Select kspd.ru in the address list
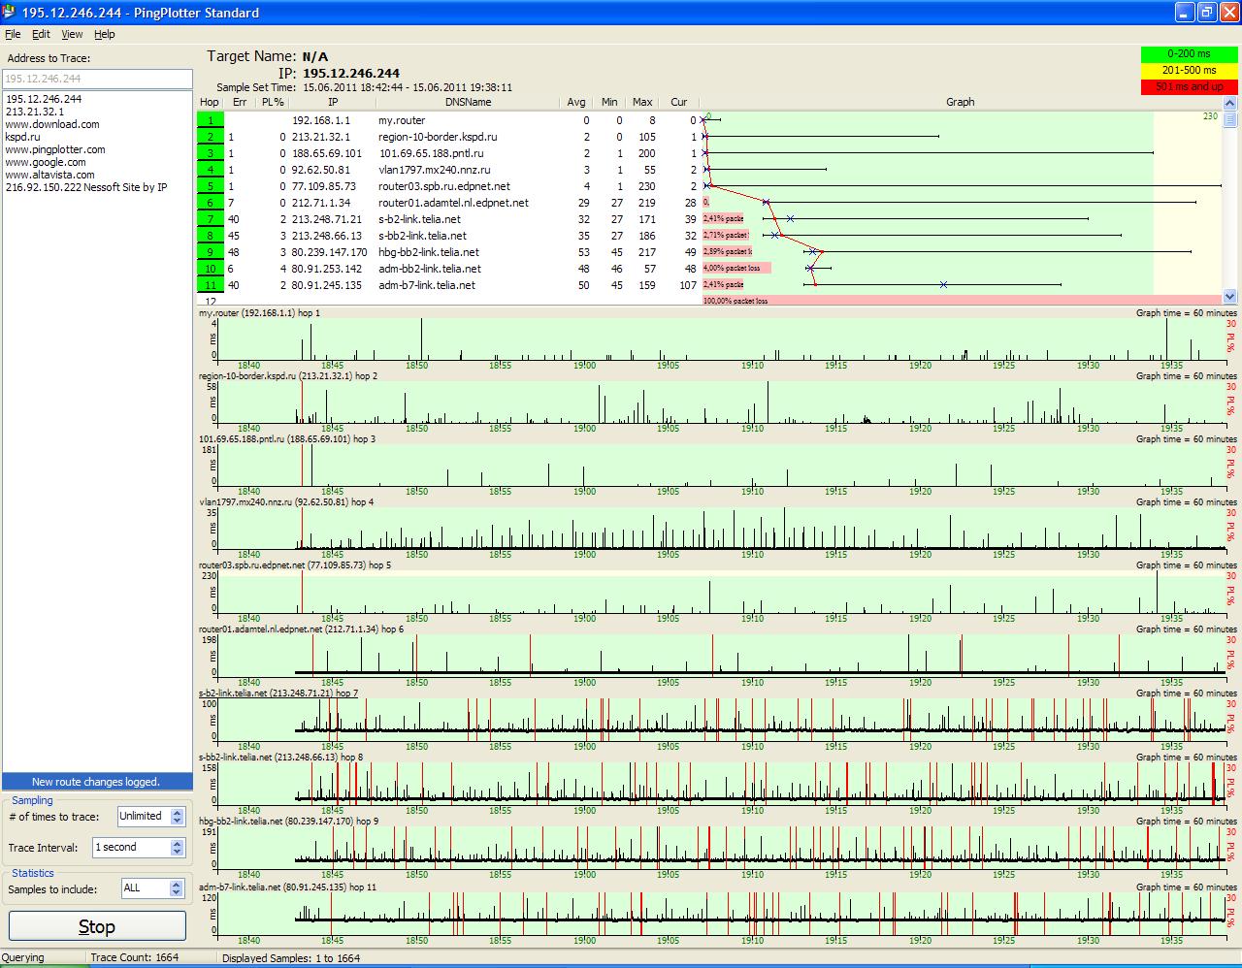Screen dimensions: 1242x968 pos(22,137)
